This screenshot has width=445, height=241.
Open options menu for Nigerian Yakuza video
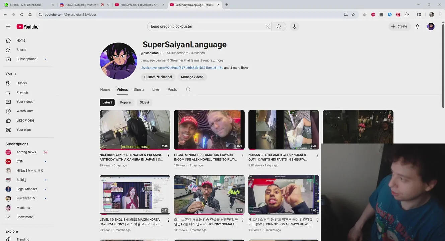click(x=168, y=156)
